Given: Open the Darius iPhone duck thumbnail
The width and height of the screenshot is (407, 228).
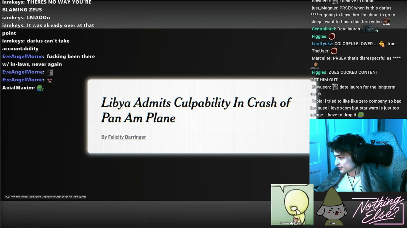Looking at the screenshot, I should pos(292,205).
